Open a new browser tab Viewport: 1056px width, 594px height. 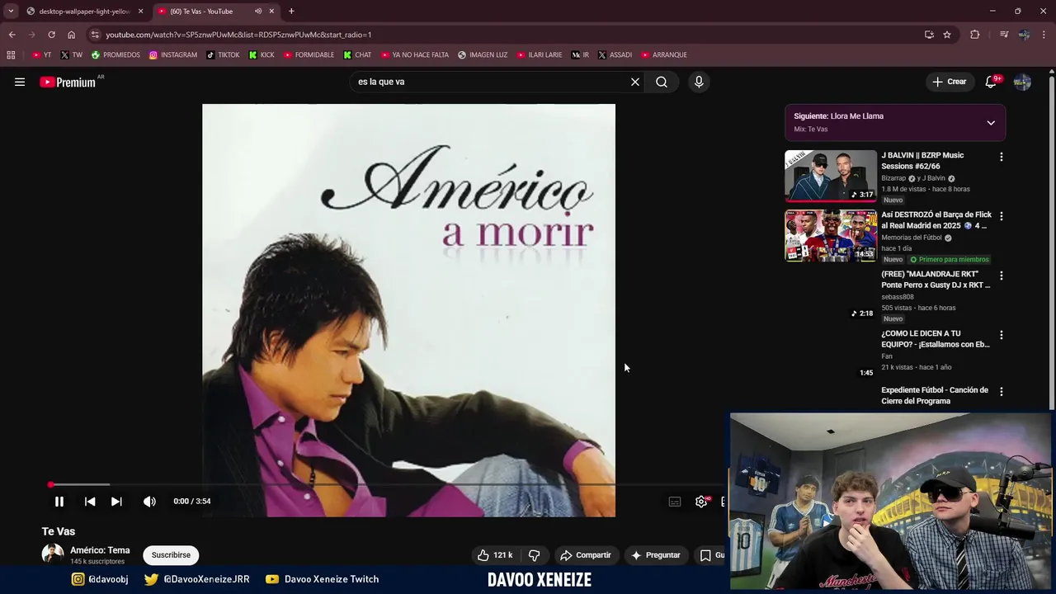coord(291,12)
